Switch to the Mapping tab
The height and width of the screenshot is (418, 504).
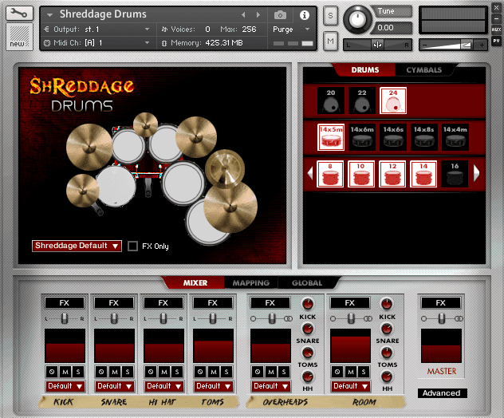click(251, 282)
